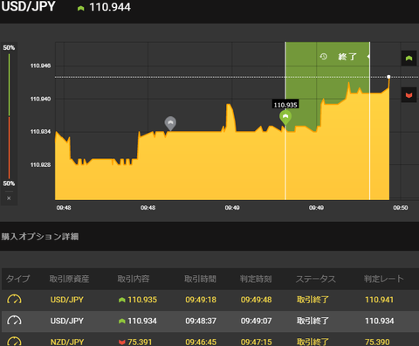419x346 pixels.
Task: Click the settlement rate 110.941
Action: [x=379, y=300]
